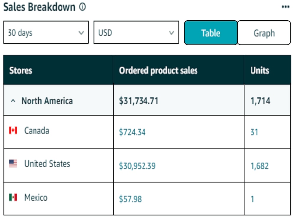This screenshot has height=221, width=295.
Task: Switch to the Table view
Action: click(211, 33)
